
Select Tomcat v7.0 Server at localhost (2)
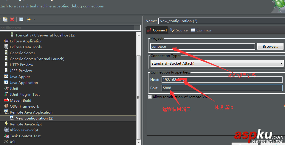(45, 35)
